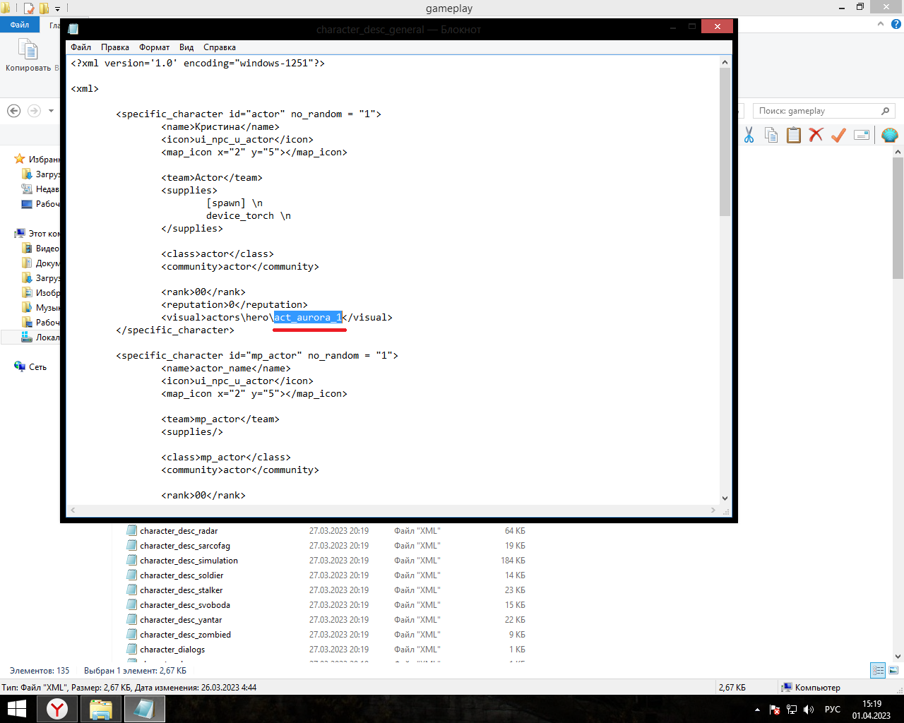904x723 pixels.
Task: Select file character_desc_yantar
Action: pyautogui.click(x=181, y=620)
